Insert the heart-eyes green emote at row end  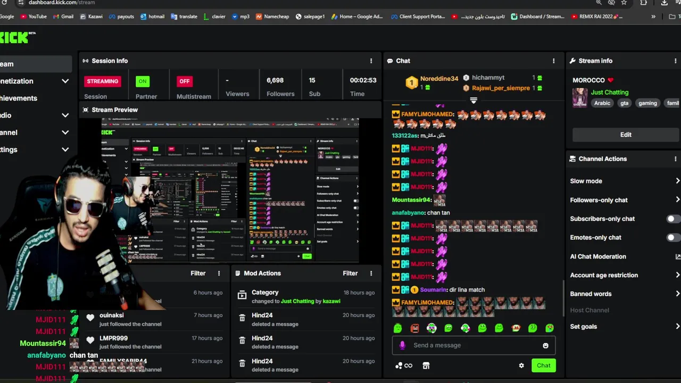(x=549, y=328)
